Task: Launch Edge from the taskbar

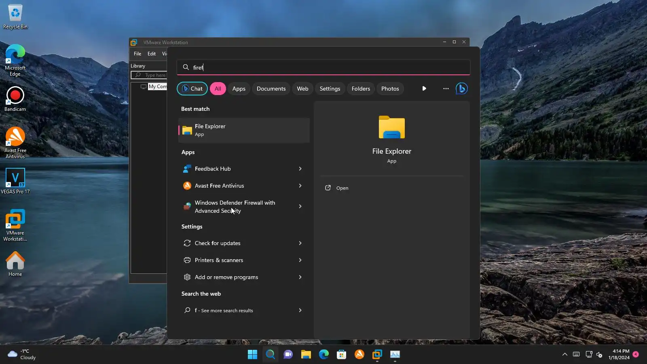Action: coord(323,354)
